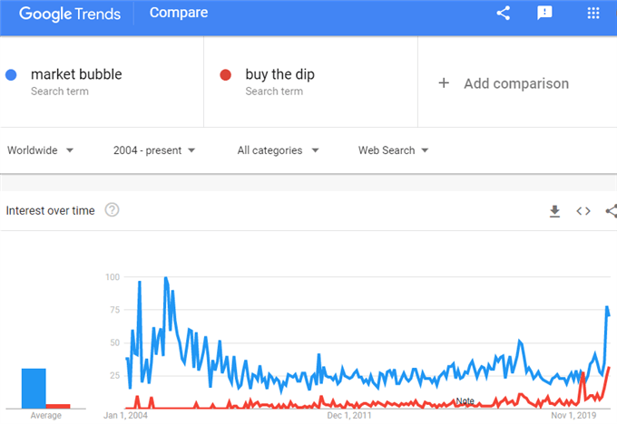The width and height of the screenshot is (617, 424).
Task: Click the plus icon for comparison
Action: (444, 83)
